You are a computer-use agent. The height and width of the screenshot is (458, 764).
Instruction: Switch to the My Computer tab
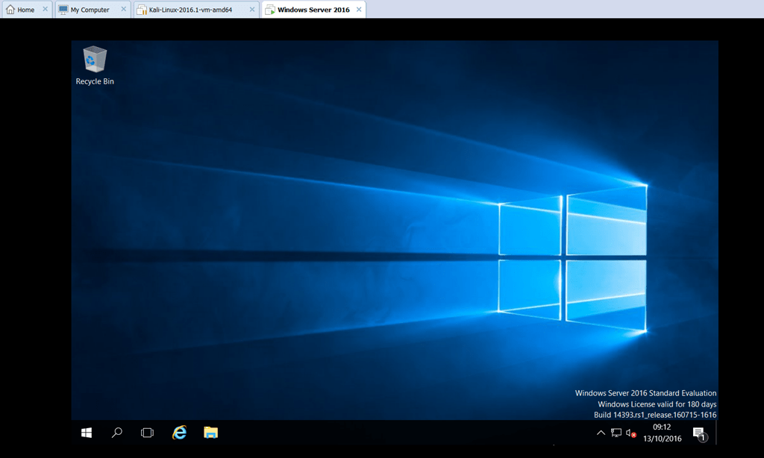click(93, 10)
